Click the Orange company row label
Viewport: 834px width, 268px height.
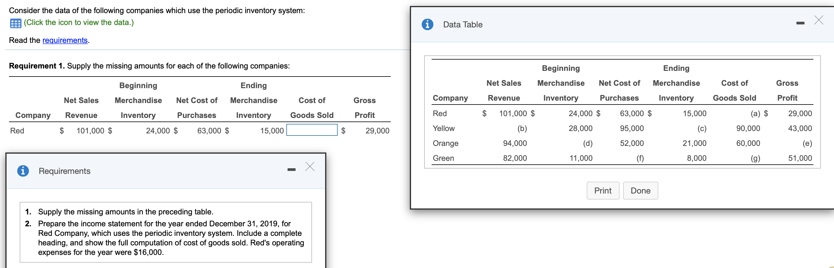(x=446, y=143)
